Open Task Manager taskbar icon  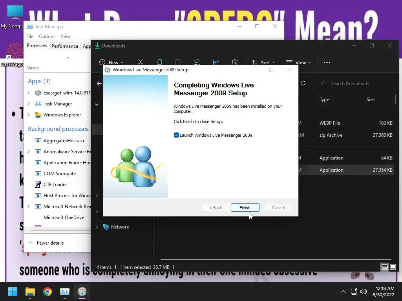(65, 292)
